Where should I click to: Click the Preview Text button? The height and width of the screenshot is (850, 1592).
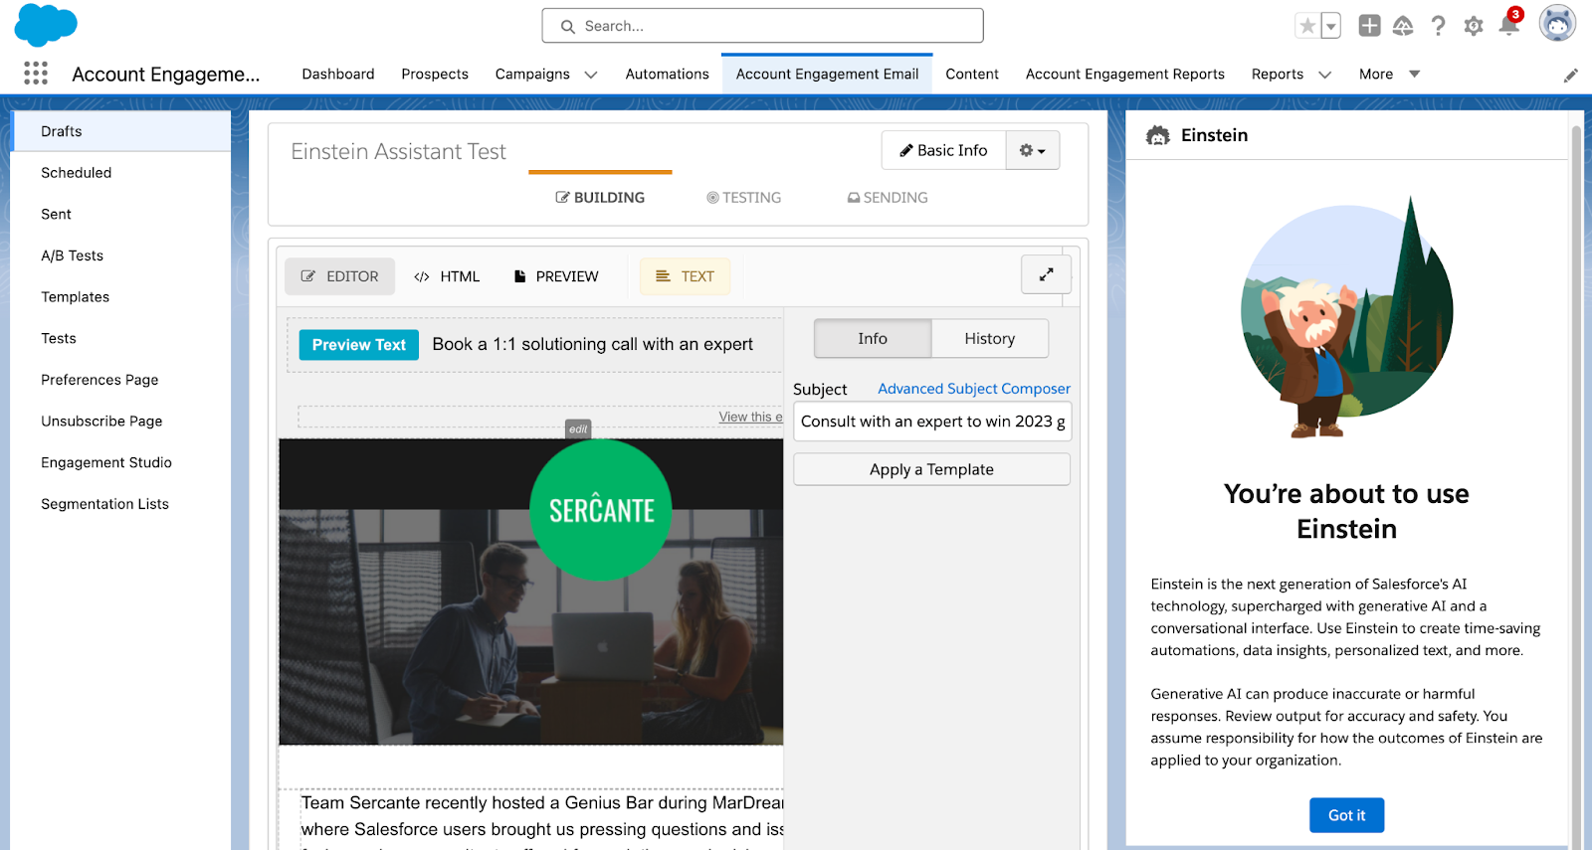(x=359, y=345)
